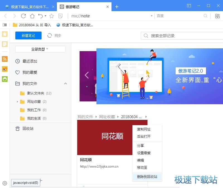The width and height of the screenshot is (223, 188).
Task: Open the window layout icon in title bar
Action: [x=189, y=6]
